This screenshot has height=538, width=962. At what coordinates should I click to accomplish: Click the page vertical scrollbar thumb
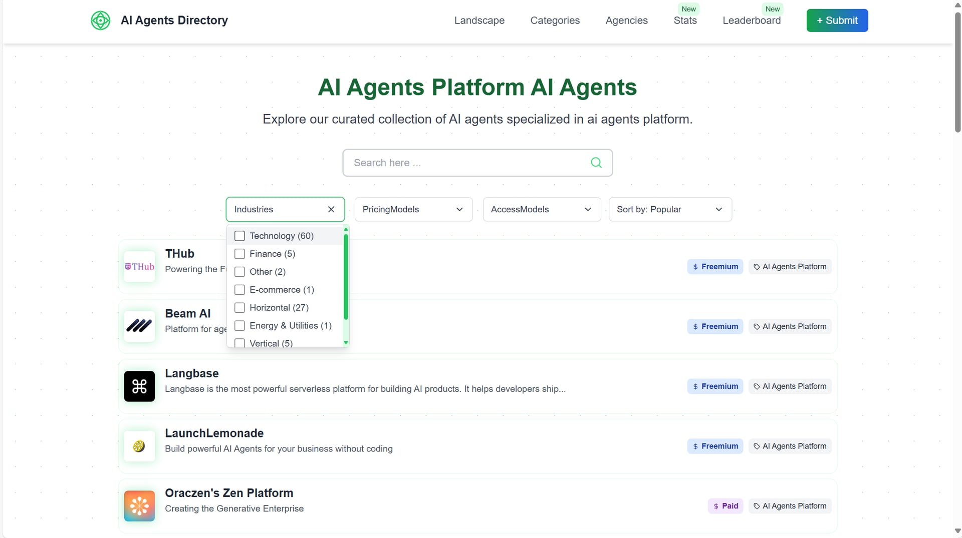click(957, 72)
